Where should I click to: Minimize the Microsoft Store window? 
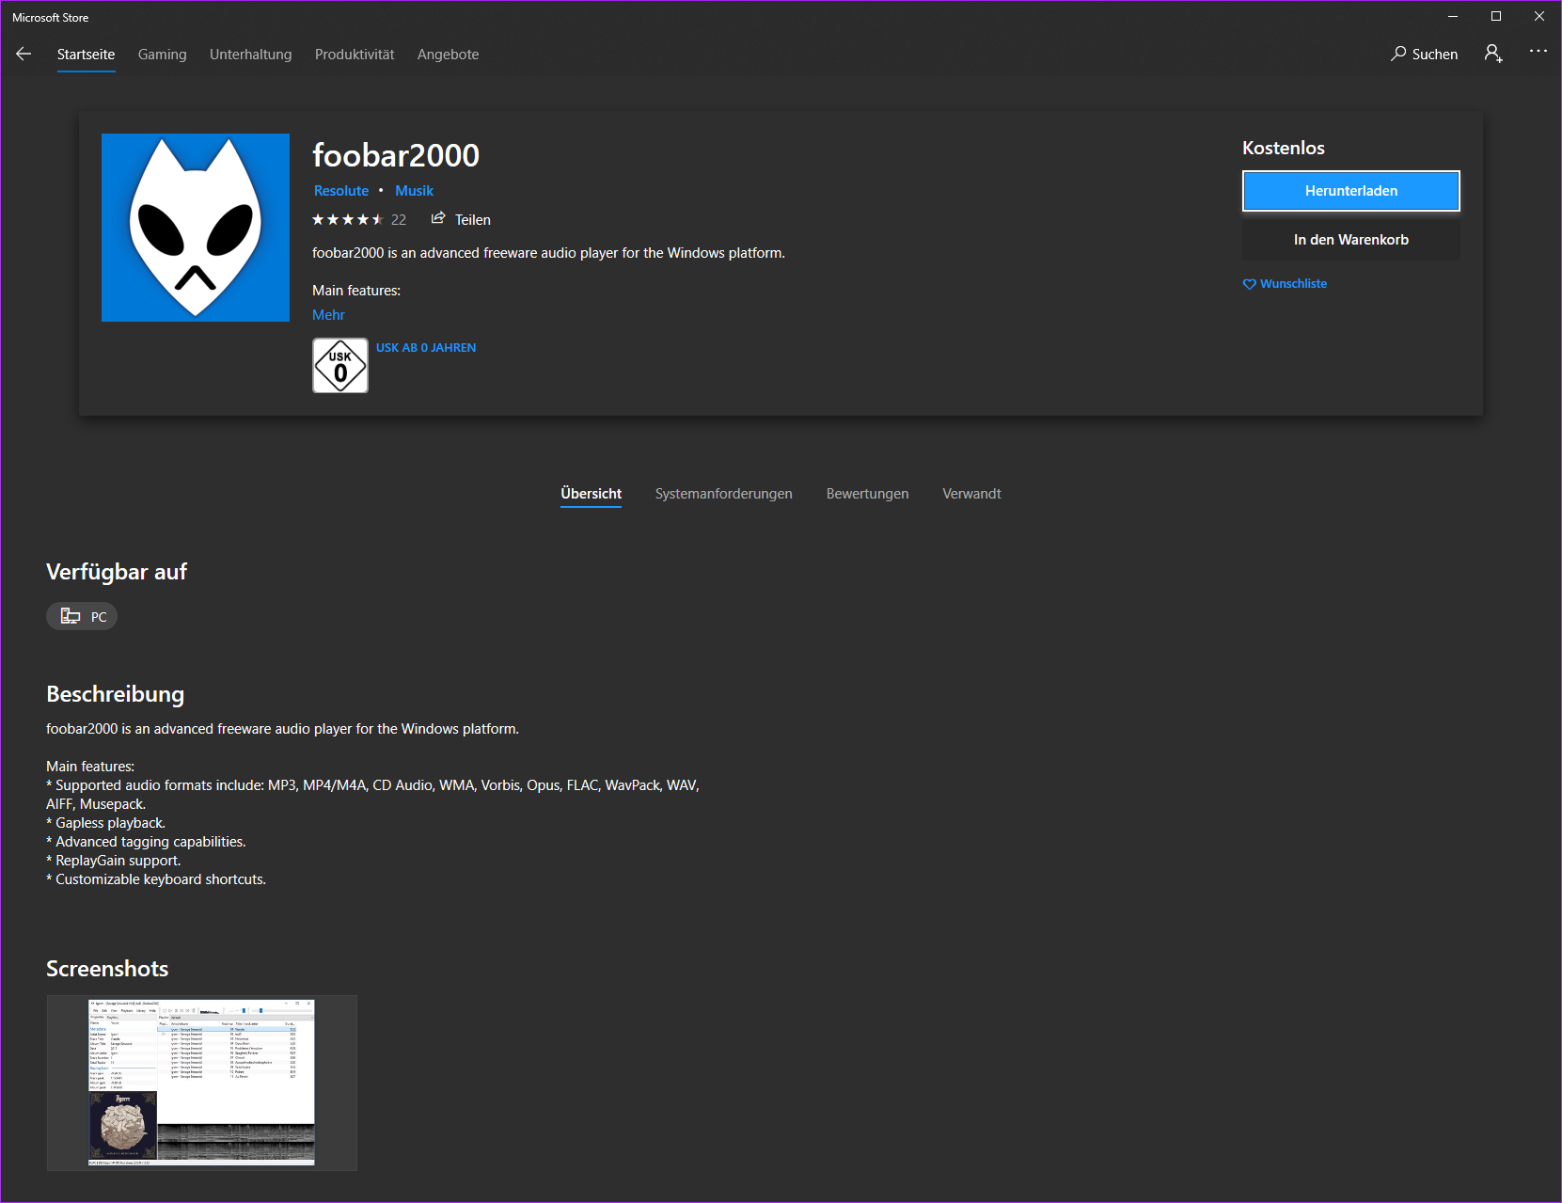click(x=1453, y=16)
